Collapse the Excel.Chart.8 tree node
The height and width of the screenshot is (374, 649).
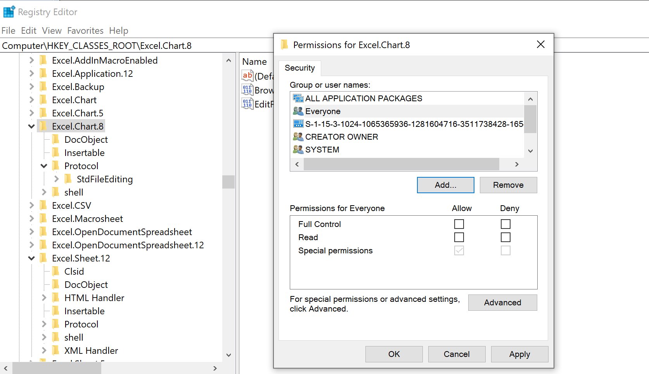pyautogui.click(x=31, y=126)
